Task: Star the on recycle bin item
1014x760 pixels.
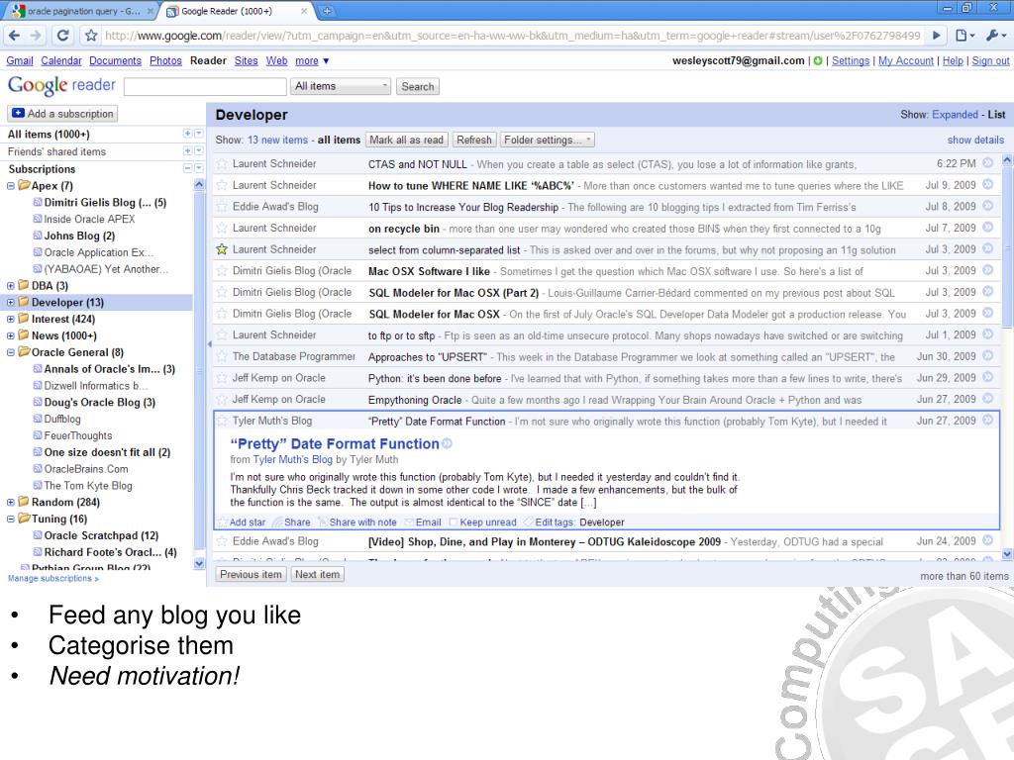Action: point(222,229)
